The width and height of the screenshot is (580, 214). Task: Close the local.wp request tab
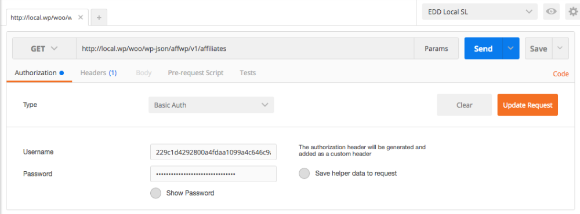[81, 17]
